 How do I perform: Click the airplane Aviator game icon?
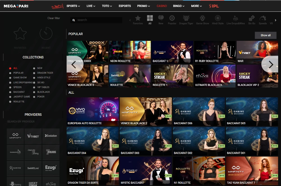pyautogui.click(x=58, y=6)
